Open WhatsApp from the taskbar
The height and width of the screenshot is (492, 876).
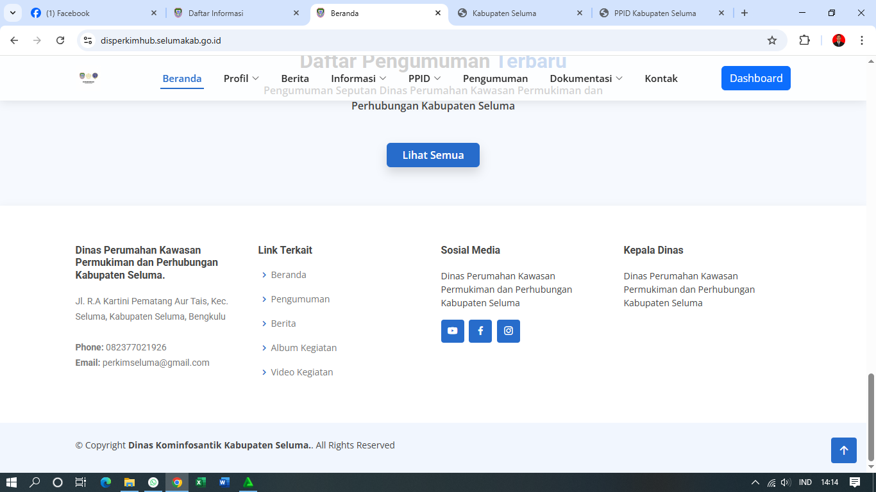click(x=153, y=482)
